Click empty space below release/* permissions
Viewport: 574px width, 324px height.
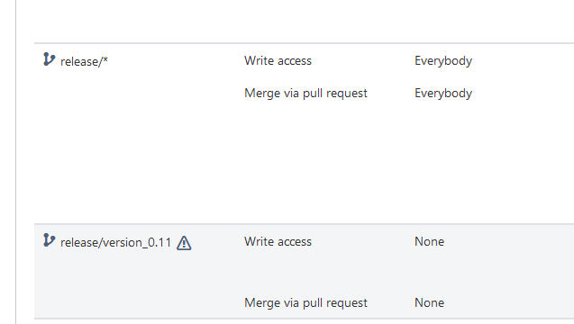click(x=304, y=163)
